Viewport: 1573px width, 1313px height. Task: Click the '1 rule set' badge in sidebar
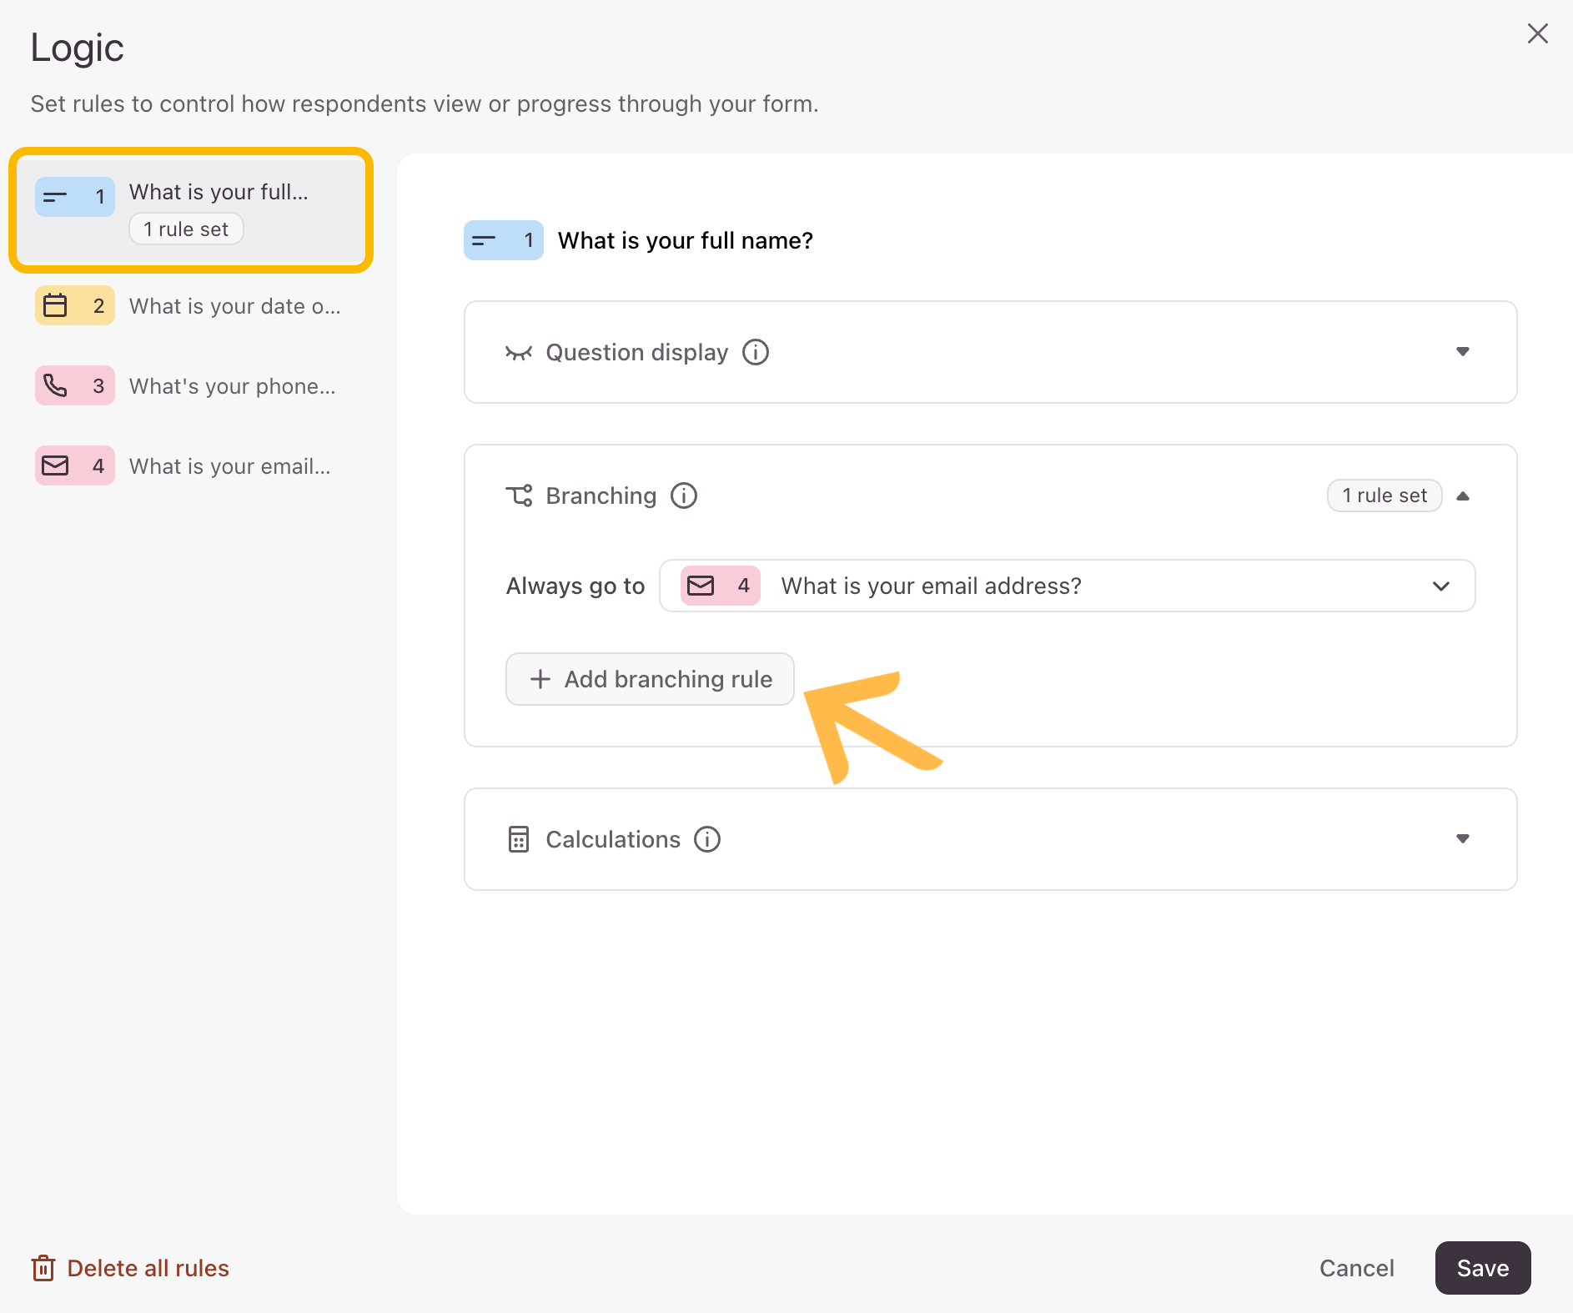[x=186, y=229]
